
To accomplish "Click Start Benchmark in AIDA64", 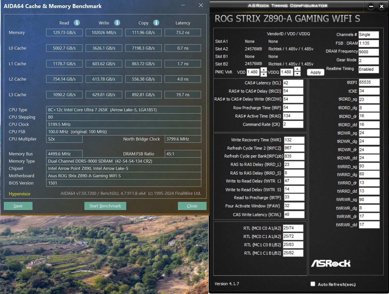I will click(105, 206).
